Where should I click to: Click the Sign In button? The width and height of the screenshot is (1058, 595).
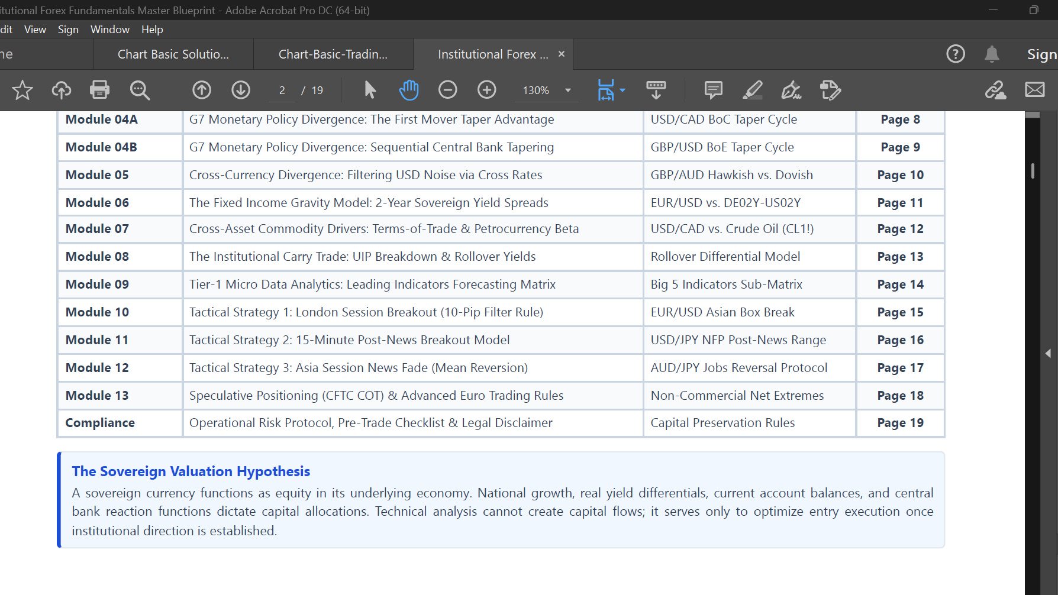tap(1042, 54)
